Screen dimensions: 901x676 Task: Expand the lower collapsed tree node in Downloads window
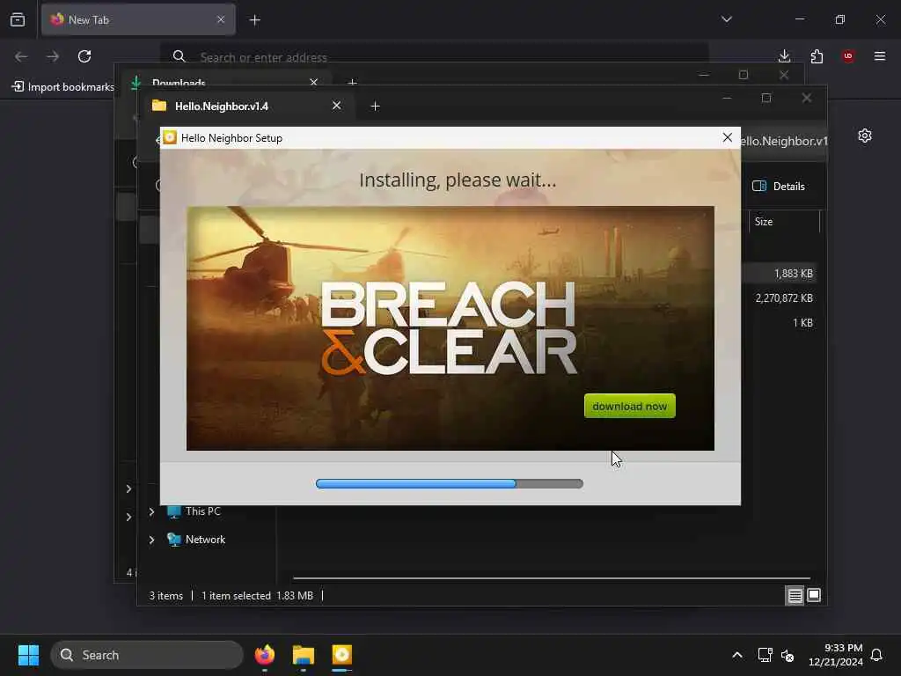tap(128, 517)
